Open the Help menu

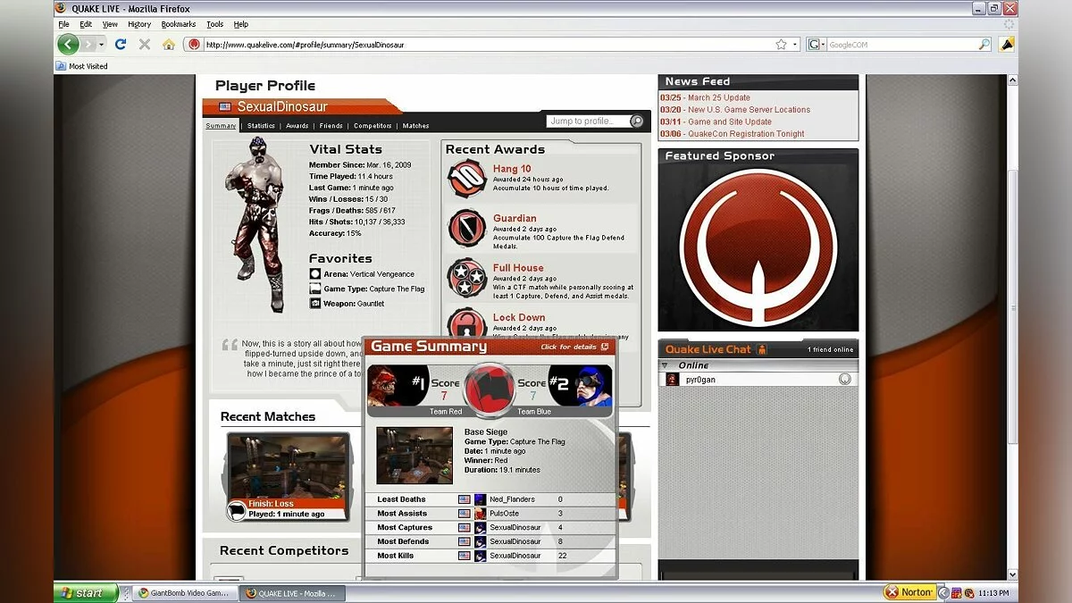tap(241, 24)
